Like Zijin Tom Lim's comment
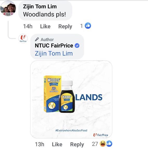The image size is (148, 155). pyautogui.click(x=45, y=26)
